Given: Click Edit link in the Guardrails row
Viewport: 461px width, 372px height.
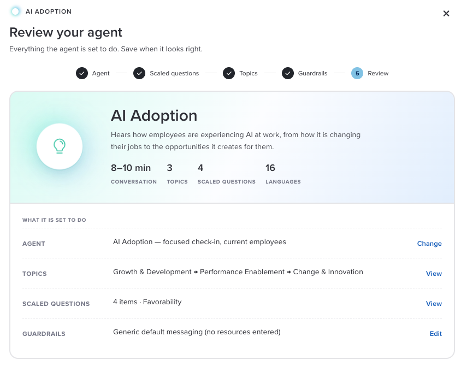Looking at the screenshot, I should tap(436, 333).
